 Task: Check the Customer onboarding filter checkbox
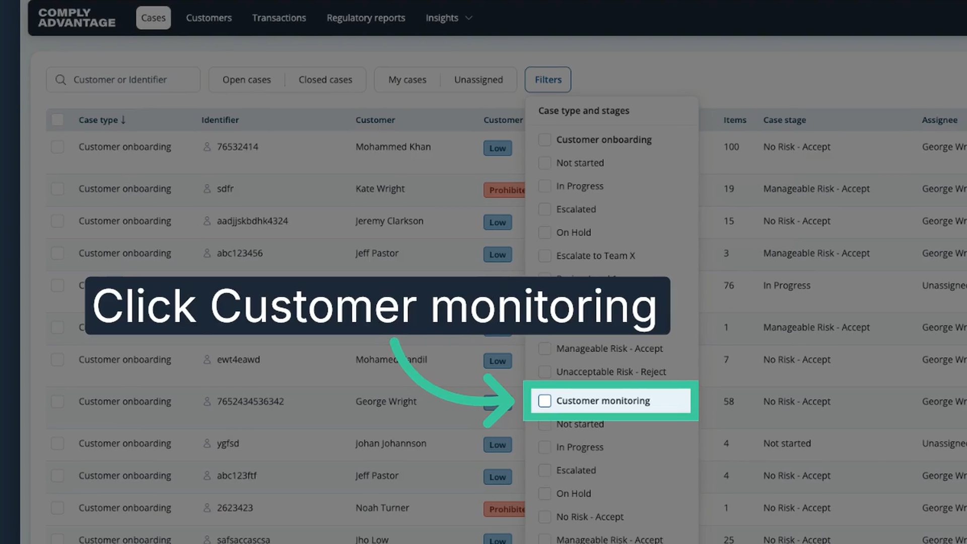(x=544, y=140)
